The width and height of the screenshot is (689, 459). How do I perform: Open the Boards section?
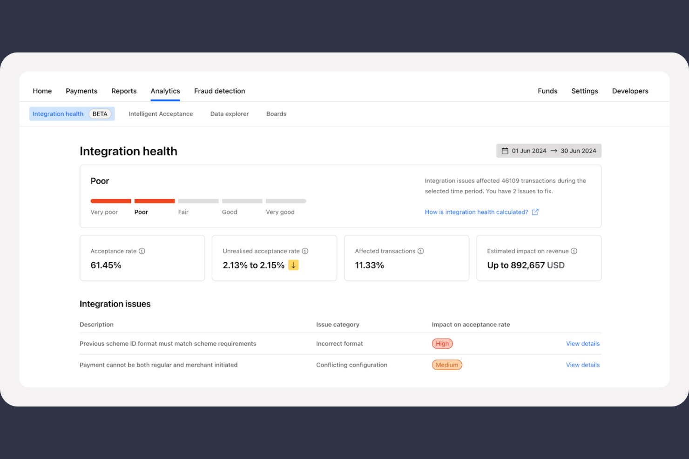(x=276, y=113)
